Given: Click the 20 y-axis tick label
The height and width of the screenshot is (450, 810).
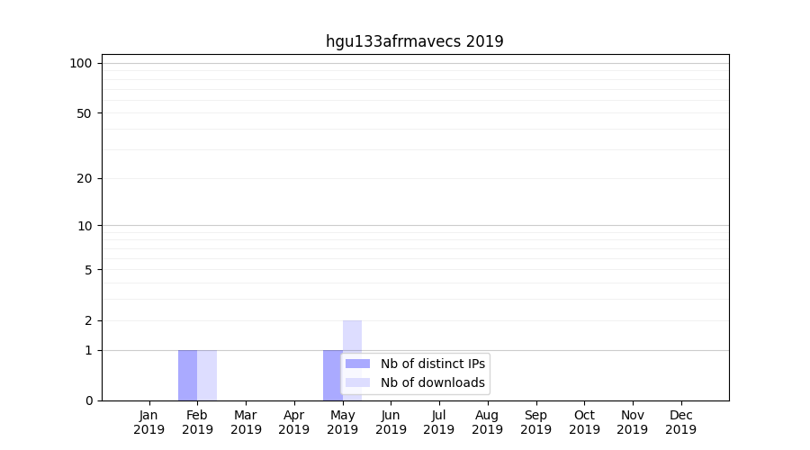Looking at the screenshot, I should click(84, 178).
